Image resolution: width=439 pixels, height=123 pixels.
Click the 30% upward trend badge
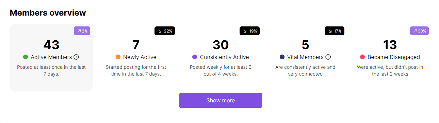pyautogui.click(x=419, y=31)
